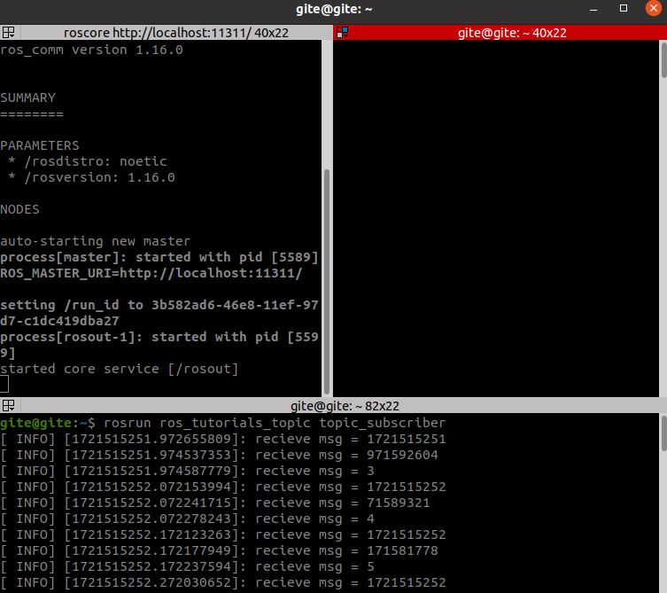Viewport: 667px width, 593px height.
Task: Click the bottom subscriber pane's scrollbar thumb
Action: 663,433
